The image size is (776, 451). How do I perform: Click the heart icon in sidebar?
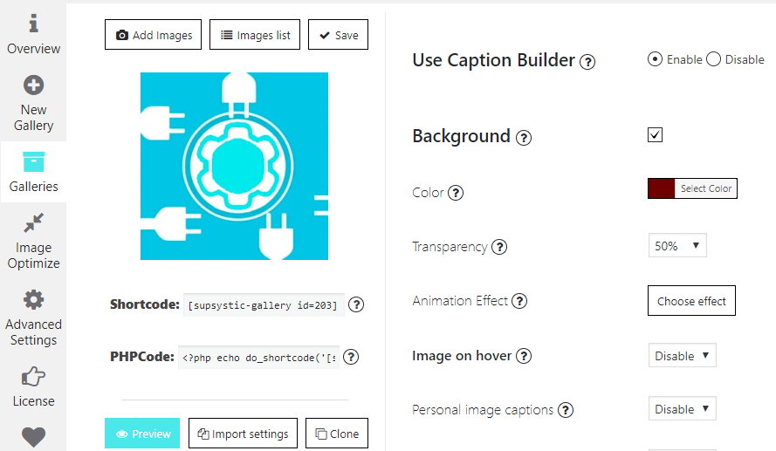click(x=33, y=437)
